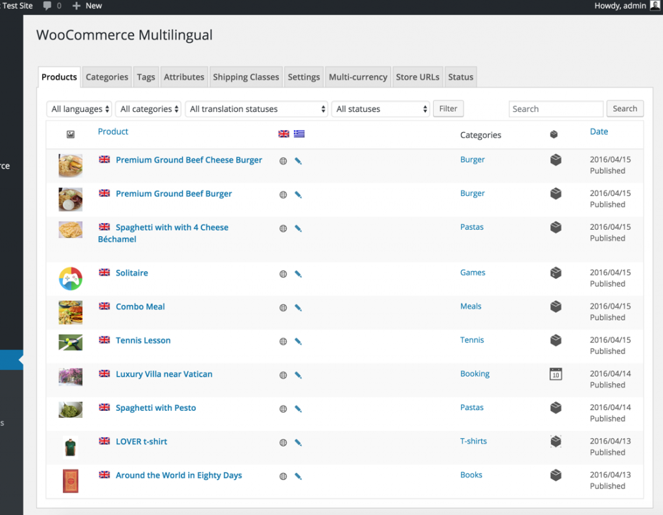Image resolution: width=663 pixels, height=515 pixels.
Task: Open the Meals category link
Action: (x=471, y=306)
